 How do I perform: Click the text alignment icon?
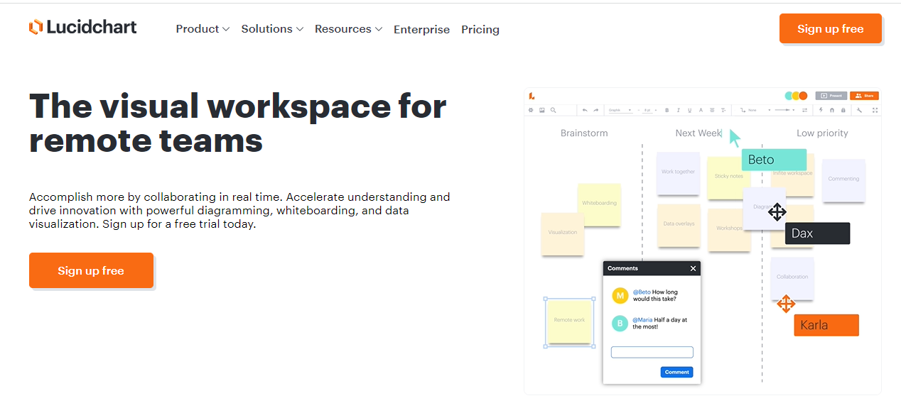point(712,110)
